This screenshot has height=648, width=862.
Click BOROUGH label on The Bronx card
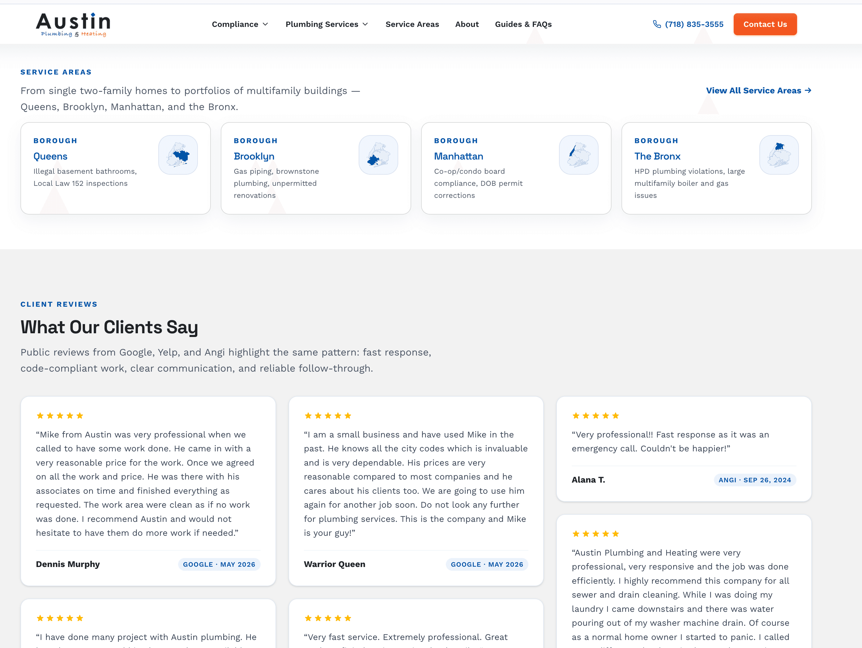(656, 141)
